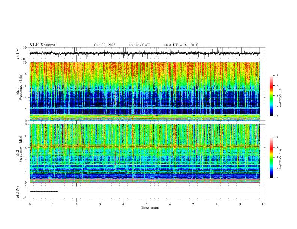
Task: Click the "Time (min)" axis title
Action: coord(150,208)
